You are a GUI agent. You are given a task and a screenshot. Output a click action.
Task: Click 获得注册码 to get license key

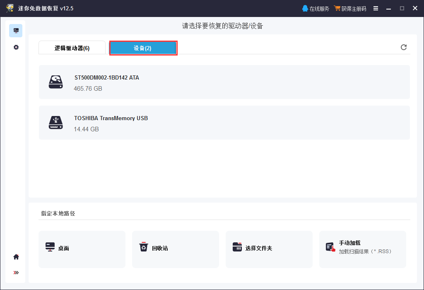pyautogui.click(x=350, y=9)
